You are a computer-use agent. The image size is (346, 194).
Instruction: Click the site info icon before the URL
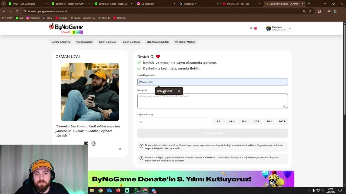(25, 11)
